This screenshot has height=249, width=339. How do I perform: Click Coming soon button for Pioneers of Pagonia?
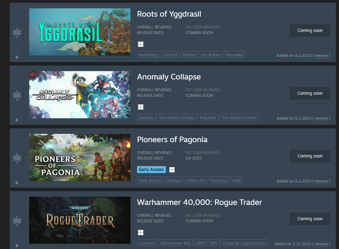(310, 156)
